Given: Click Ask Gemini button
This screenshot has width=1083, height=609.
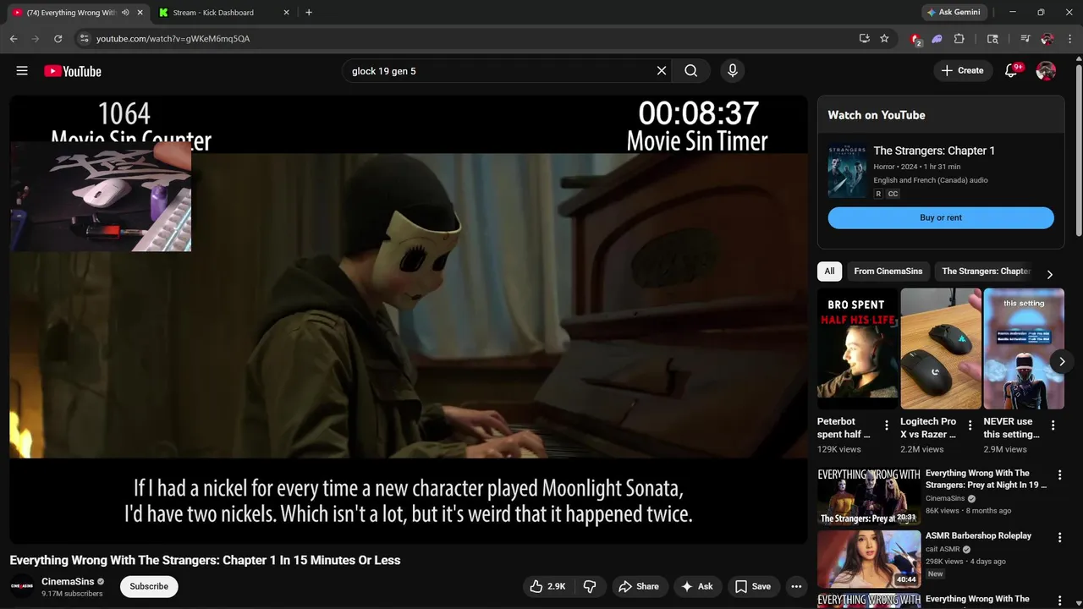Looking at the screenshot, I should (954, 13).
